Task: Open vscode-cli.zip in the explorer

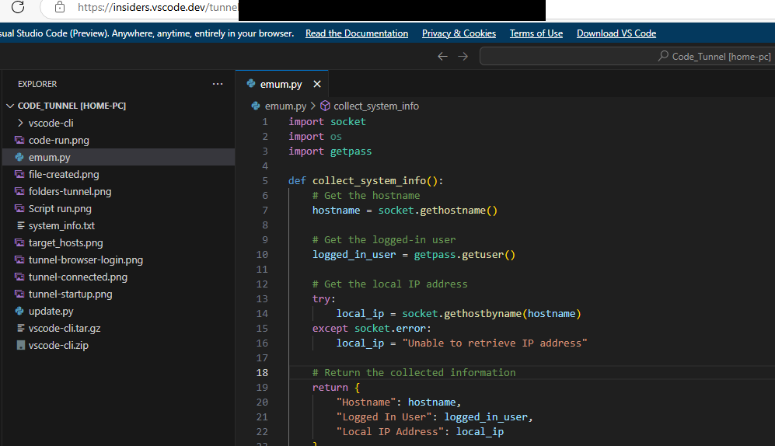Action: [119, 345]
